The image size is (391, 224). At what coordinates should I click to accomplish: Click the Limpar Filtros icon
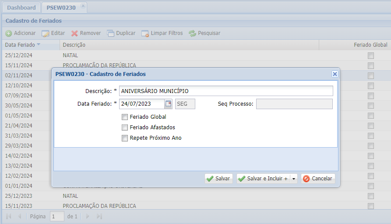pos(145,33)
